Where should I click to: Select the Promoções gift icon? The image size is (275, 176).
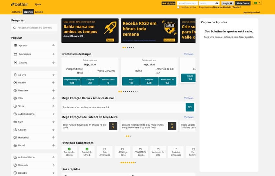[x=16, y=54]
